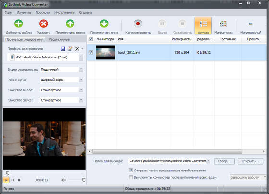Click the Открыть... button
The width and height of the screenshot is (269, 194).
pyautogui.click(x=250, y=161)
